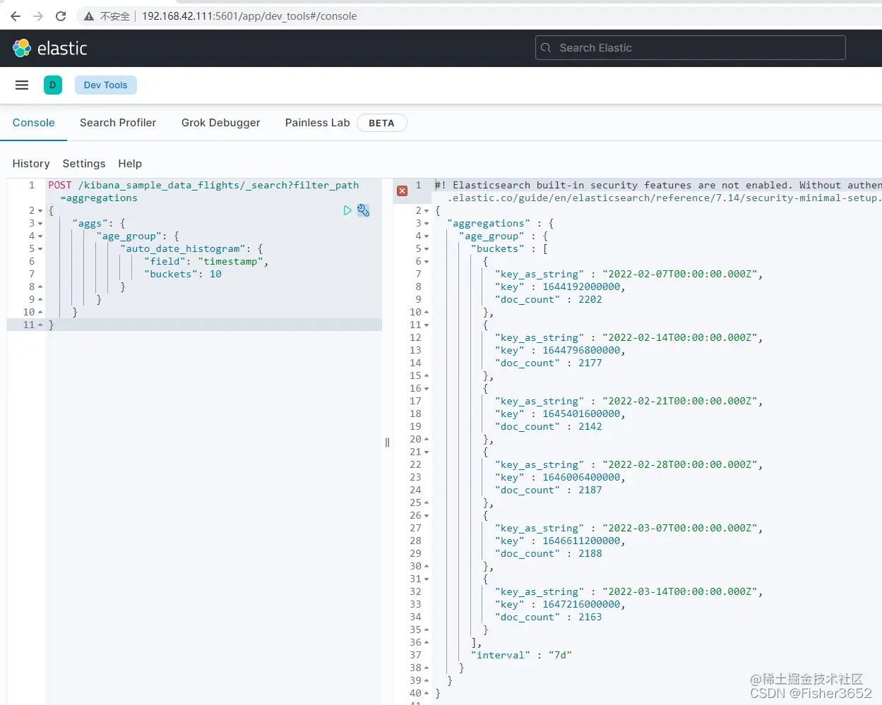Click the browser address bar URL
The image size is (882, 705).
[249, 16]
